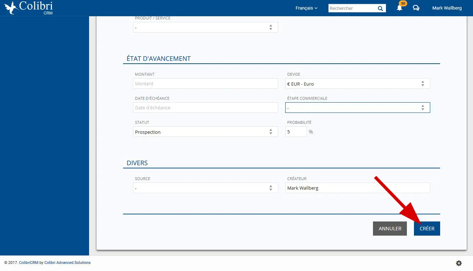This screenshot has height=271, width=473.
Task: Focus the Montant input field
Action: [x=205, y=84]
